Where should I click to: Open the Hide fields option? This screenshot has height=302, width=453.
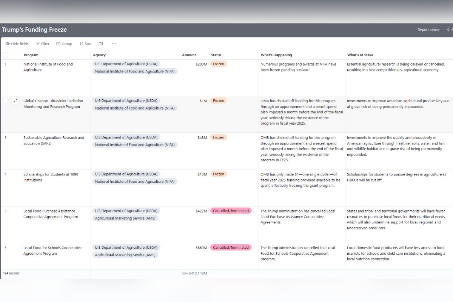point(17,44)
